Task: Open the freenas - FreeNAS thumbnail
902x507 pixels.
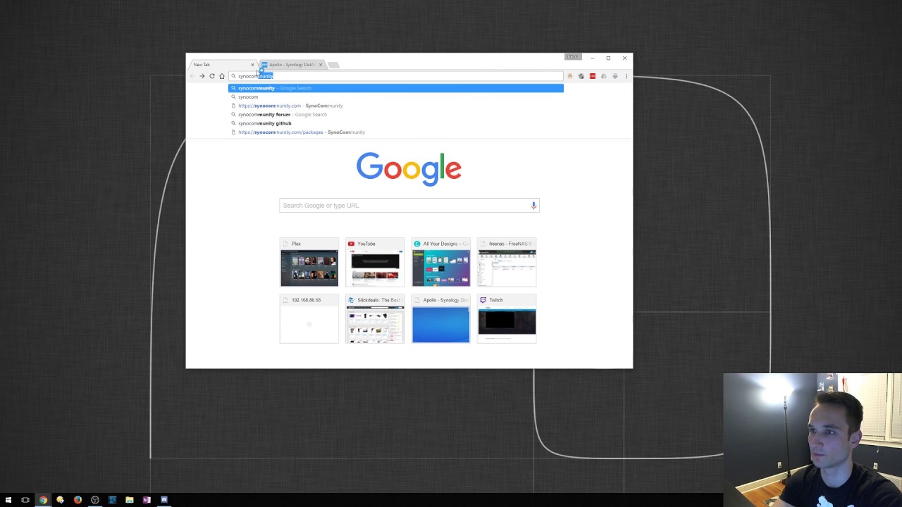Action: 507,263
